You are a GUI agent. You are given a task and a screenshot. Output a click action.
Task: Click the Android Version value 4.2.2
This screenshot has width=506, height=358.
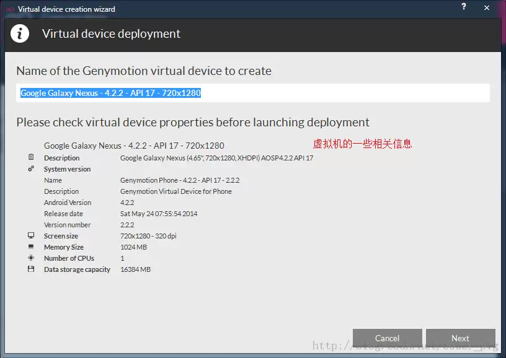pos(127,203)
